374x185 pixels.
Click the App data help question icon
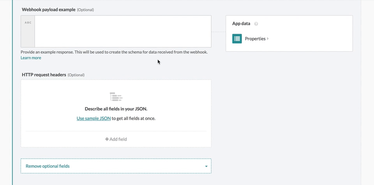pos(256,24)
